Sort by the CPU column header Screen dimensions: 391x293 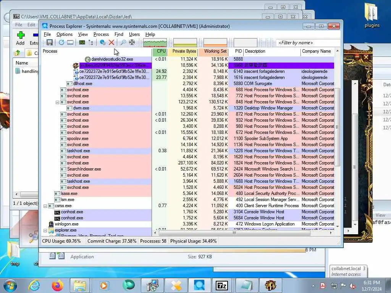pos(160,52)
